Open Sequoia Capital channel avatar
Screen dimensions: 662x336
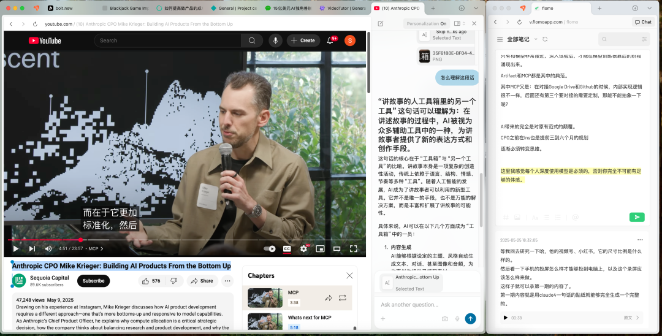(19, 281)
